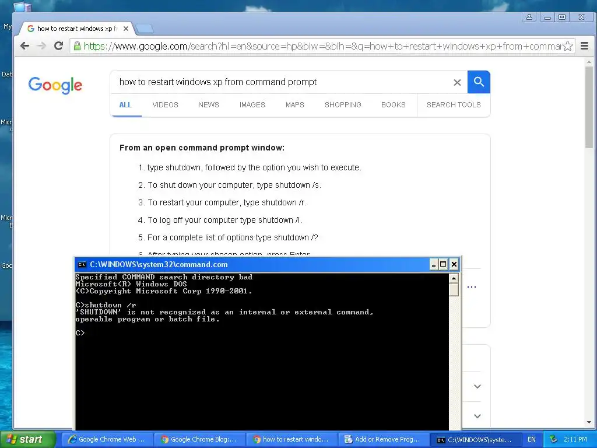Close the 'how to restart windows xp' tab
The width and height of the screenshot is (597, 448).
tap(126, 29)
